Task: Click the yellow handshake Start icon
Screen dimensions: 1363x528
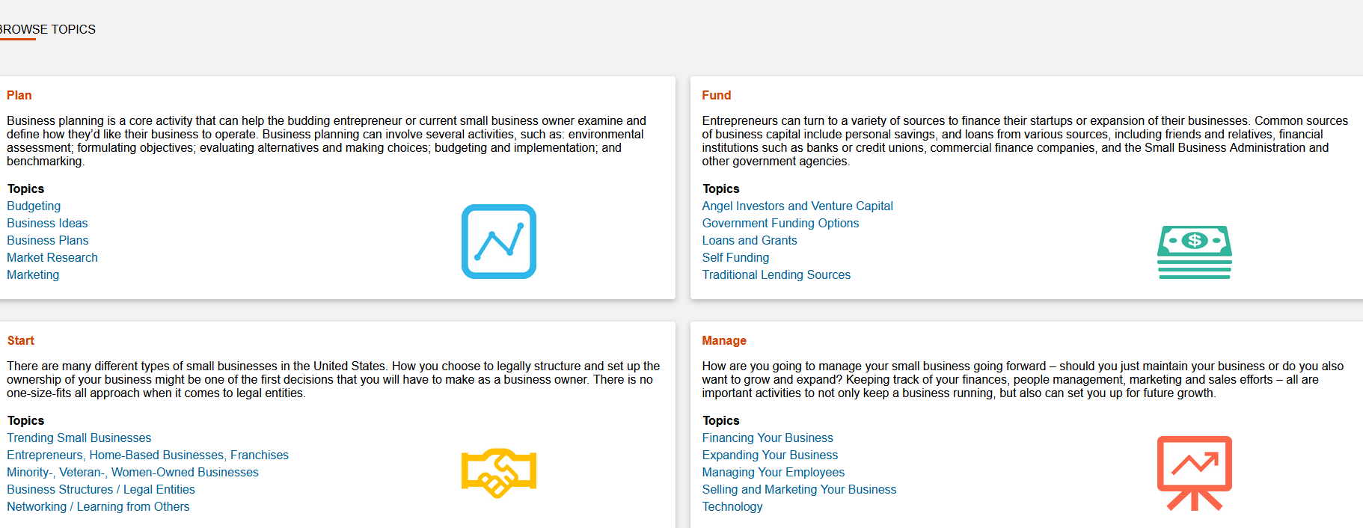Action: 498,473
